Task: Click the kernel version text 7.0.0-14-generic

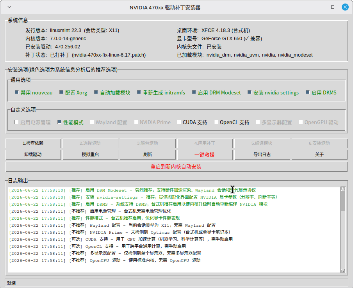Action: [68, 39]
